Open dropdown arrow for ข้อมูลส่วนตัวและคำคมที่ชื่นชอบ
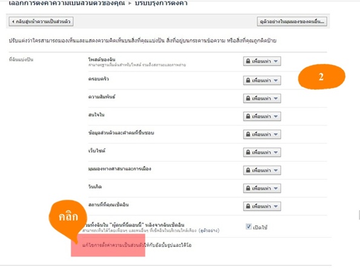Image resolution: width=360 pixels, height=269 pixels. pyautogui.click(x=276, y=134)
